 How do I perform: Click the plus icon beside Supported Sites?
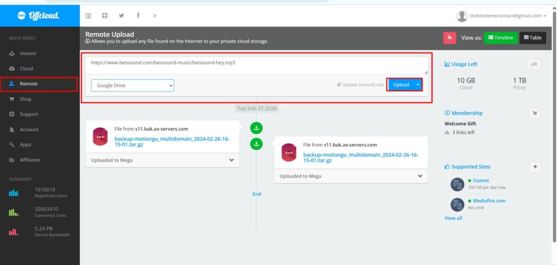click(534, 167)
